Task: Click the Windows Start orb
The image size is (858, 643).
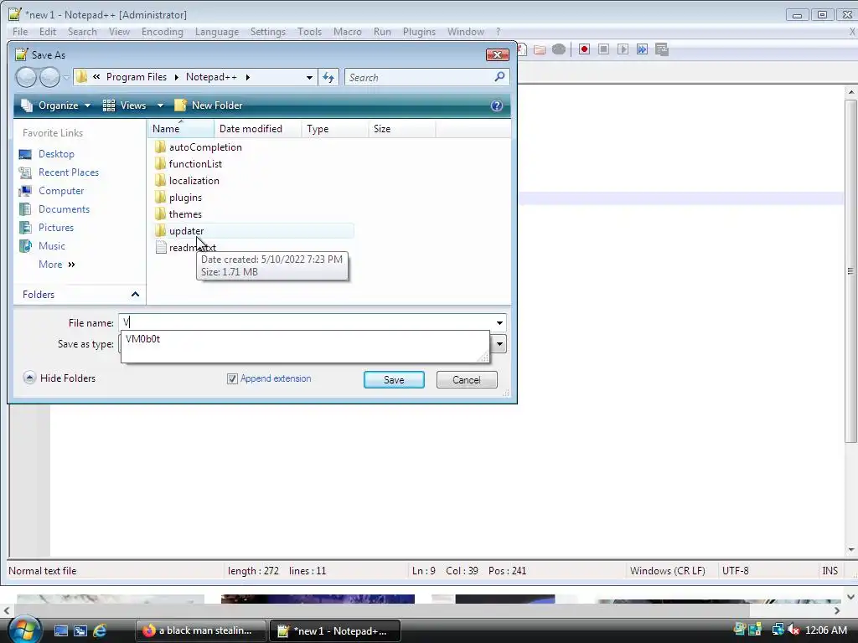Action: (x=24, y=630)
